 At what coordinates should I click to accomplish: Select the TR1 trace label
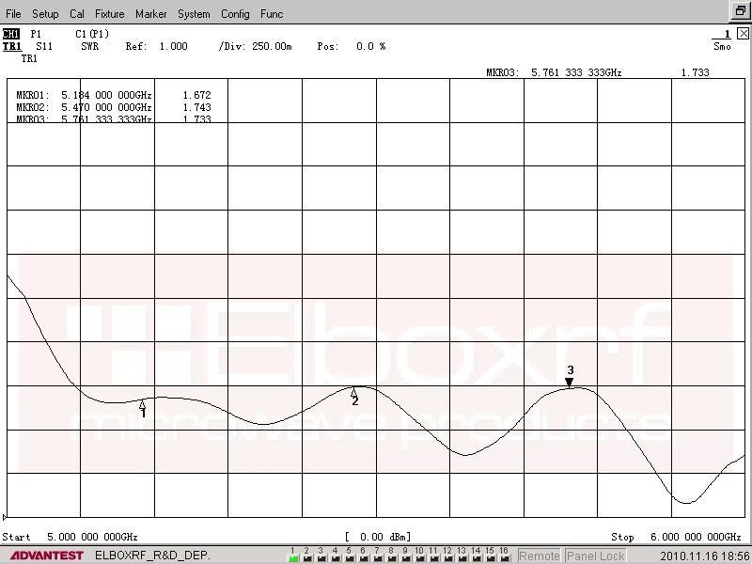(x=11, y=46)
